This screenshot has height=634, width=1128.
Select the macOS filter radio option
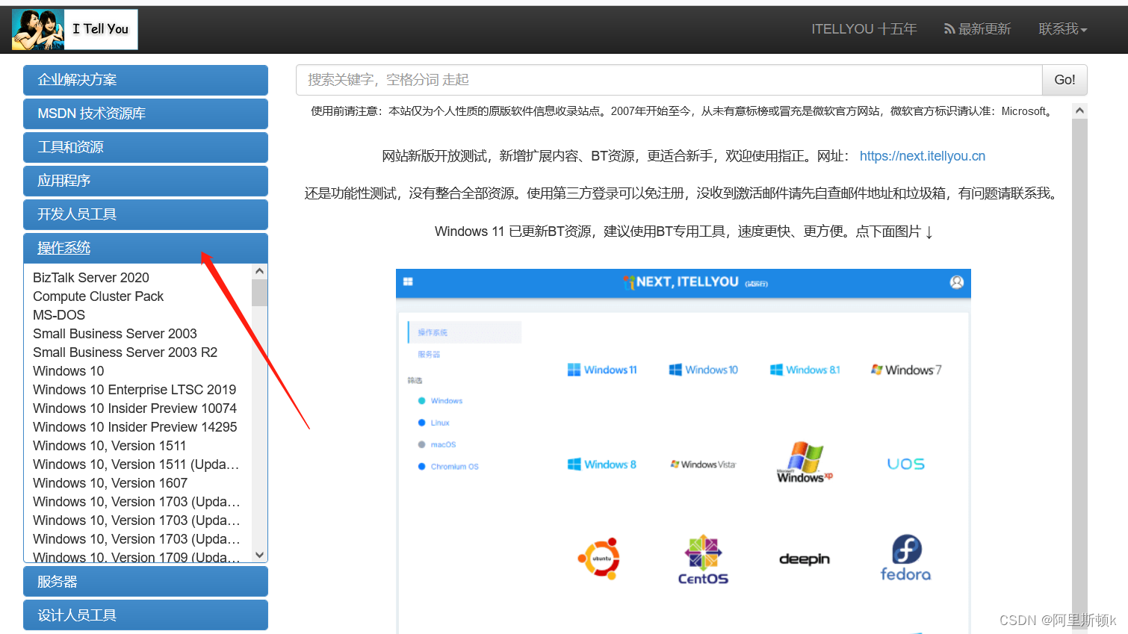437,444
